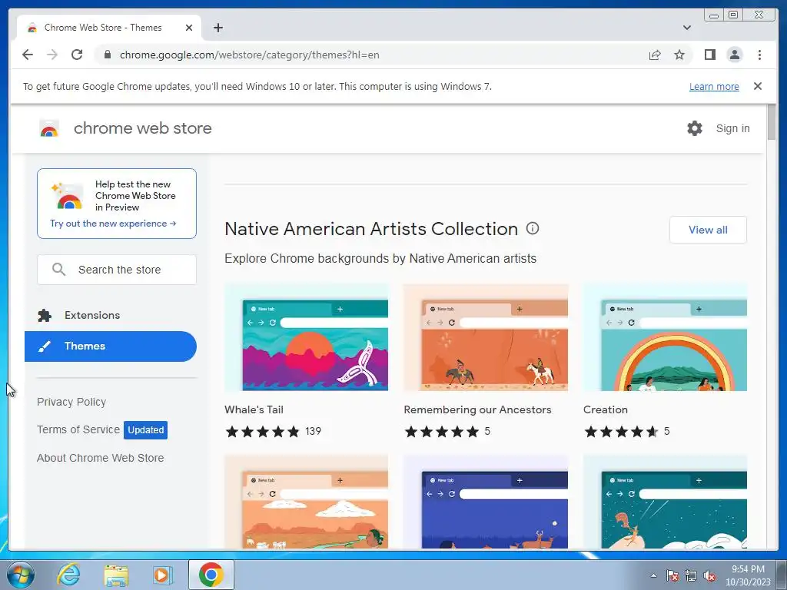Screen dimensions: 787x590
Task: Click the Whale's Tail title
Action: 254,409
